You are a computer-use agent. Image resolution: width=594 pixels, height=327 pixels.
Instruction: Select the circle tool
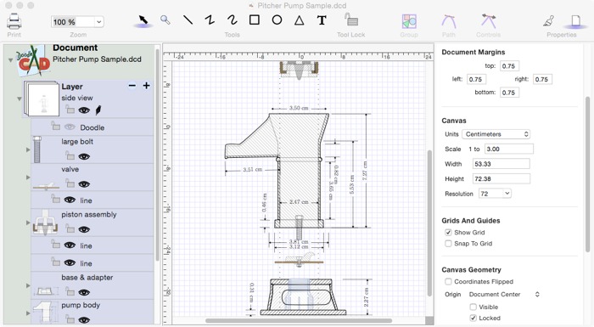277,20
